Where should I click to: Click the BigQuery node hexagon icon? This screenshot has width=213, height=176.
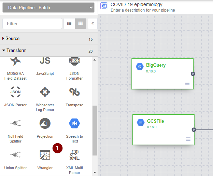pos(140,67)
